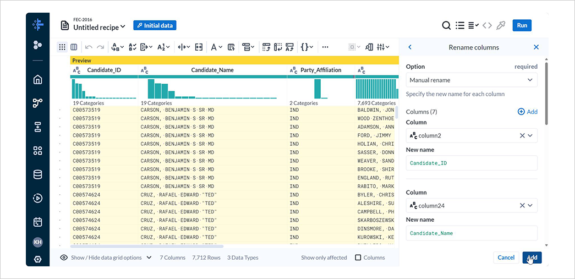This screenshot has width=575, height=279.
Task: Go back with the Rename columns chevron
Action: (410, 47)
